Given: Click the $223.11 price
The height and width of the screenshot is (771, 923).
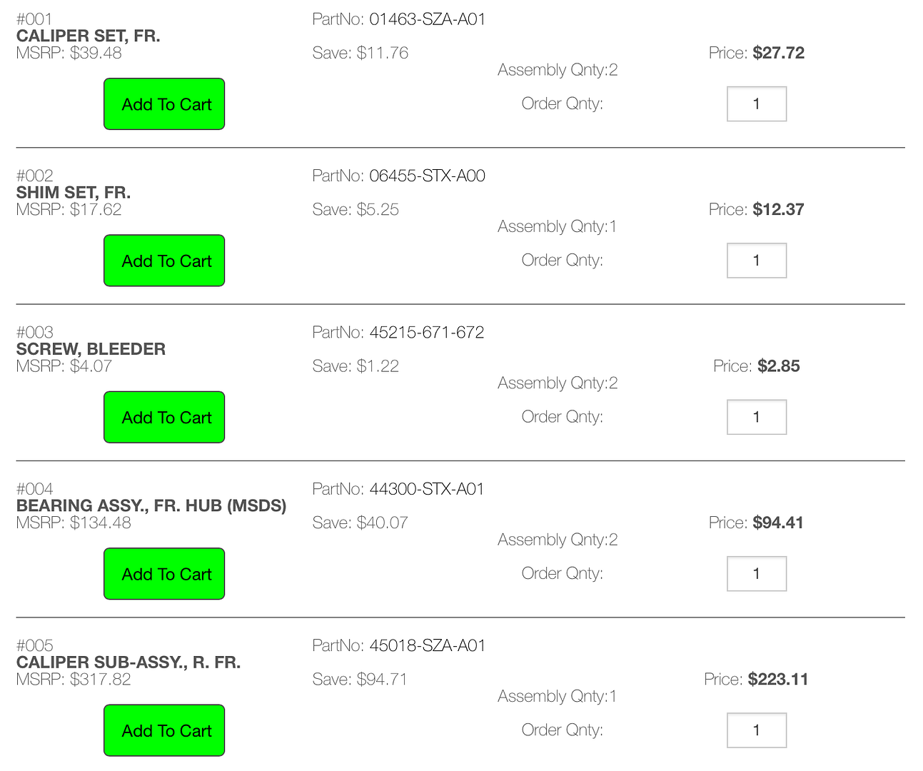Looking at the screenshot, I should tap(778, 679).
